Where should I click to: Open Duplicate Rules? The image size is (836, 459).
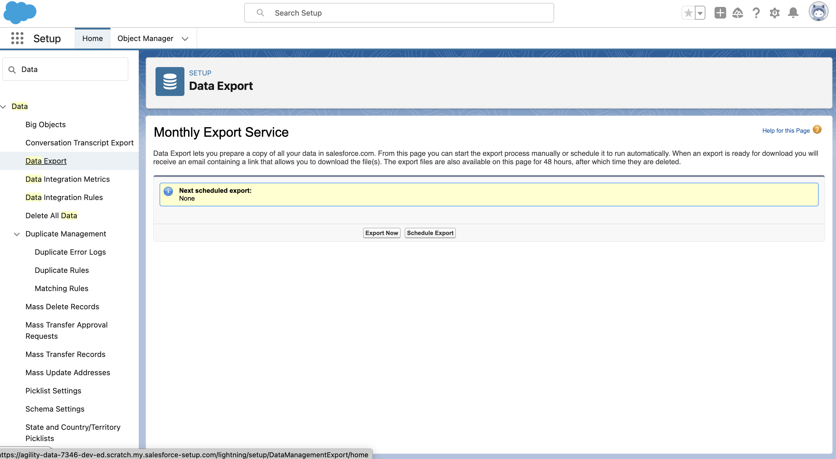point(62,270)
